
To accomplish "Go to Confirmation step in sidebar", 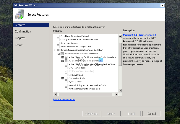I will tap(23, 32).
